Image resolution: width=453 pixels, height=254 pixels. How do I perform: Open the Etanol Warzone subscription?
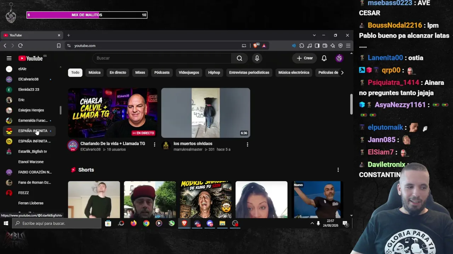[29, 162]
